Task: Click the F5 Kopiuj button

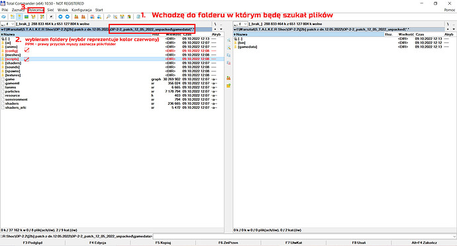Action: pyautogui.click(x=163, y=243)
